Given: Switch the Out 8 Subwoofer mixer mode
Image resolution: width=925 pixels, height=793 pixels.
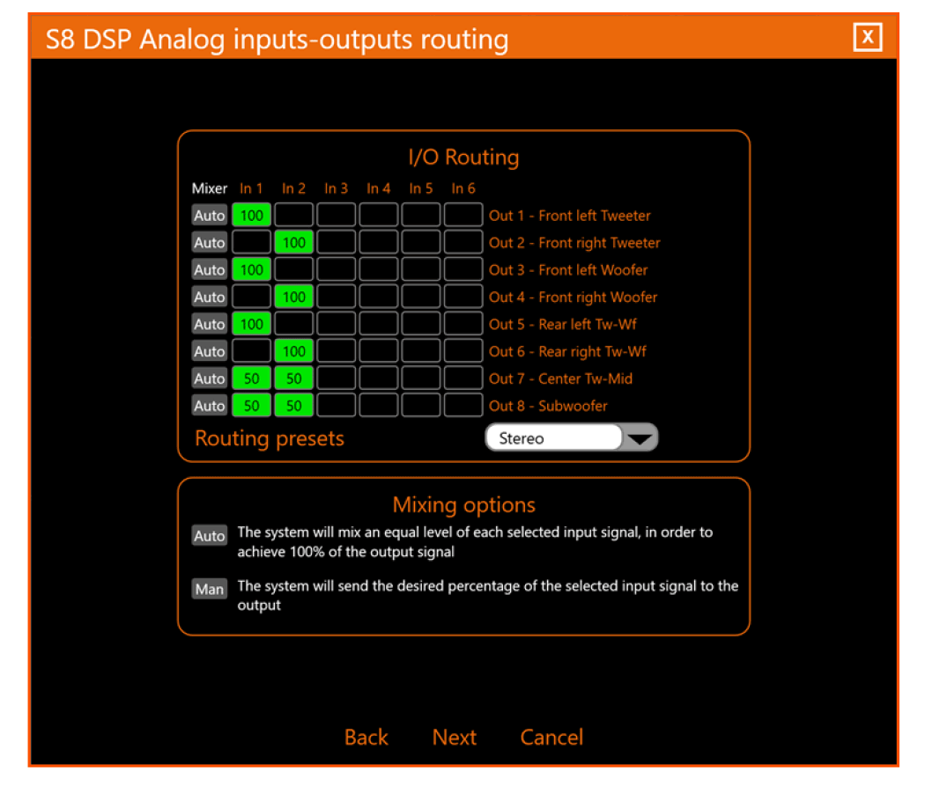Looking at the screenshot, I should (x=209, y=406).
